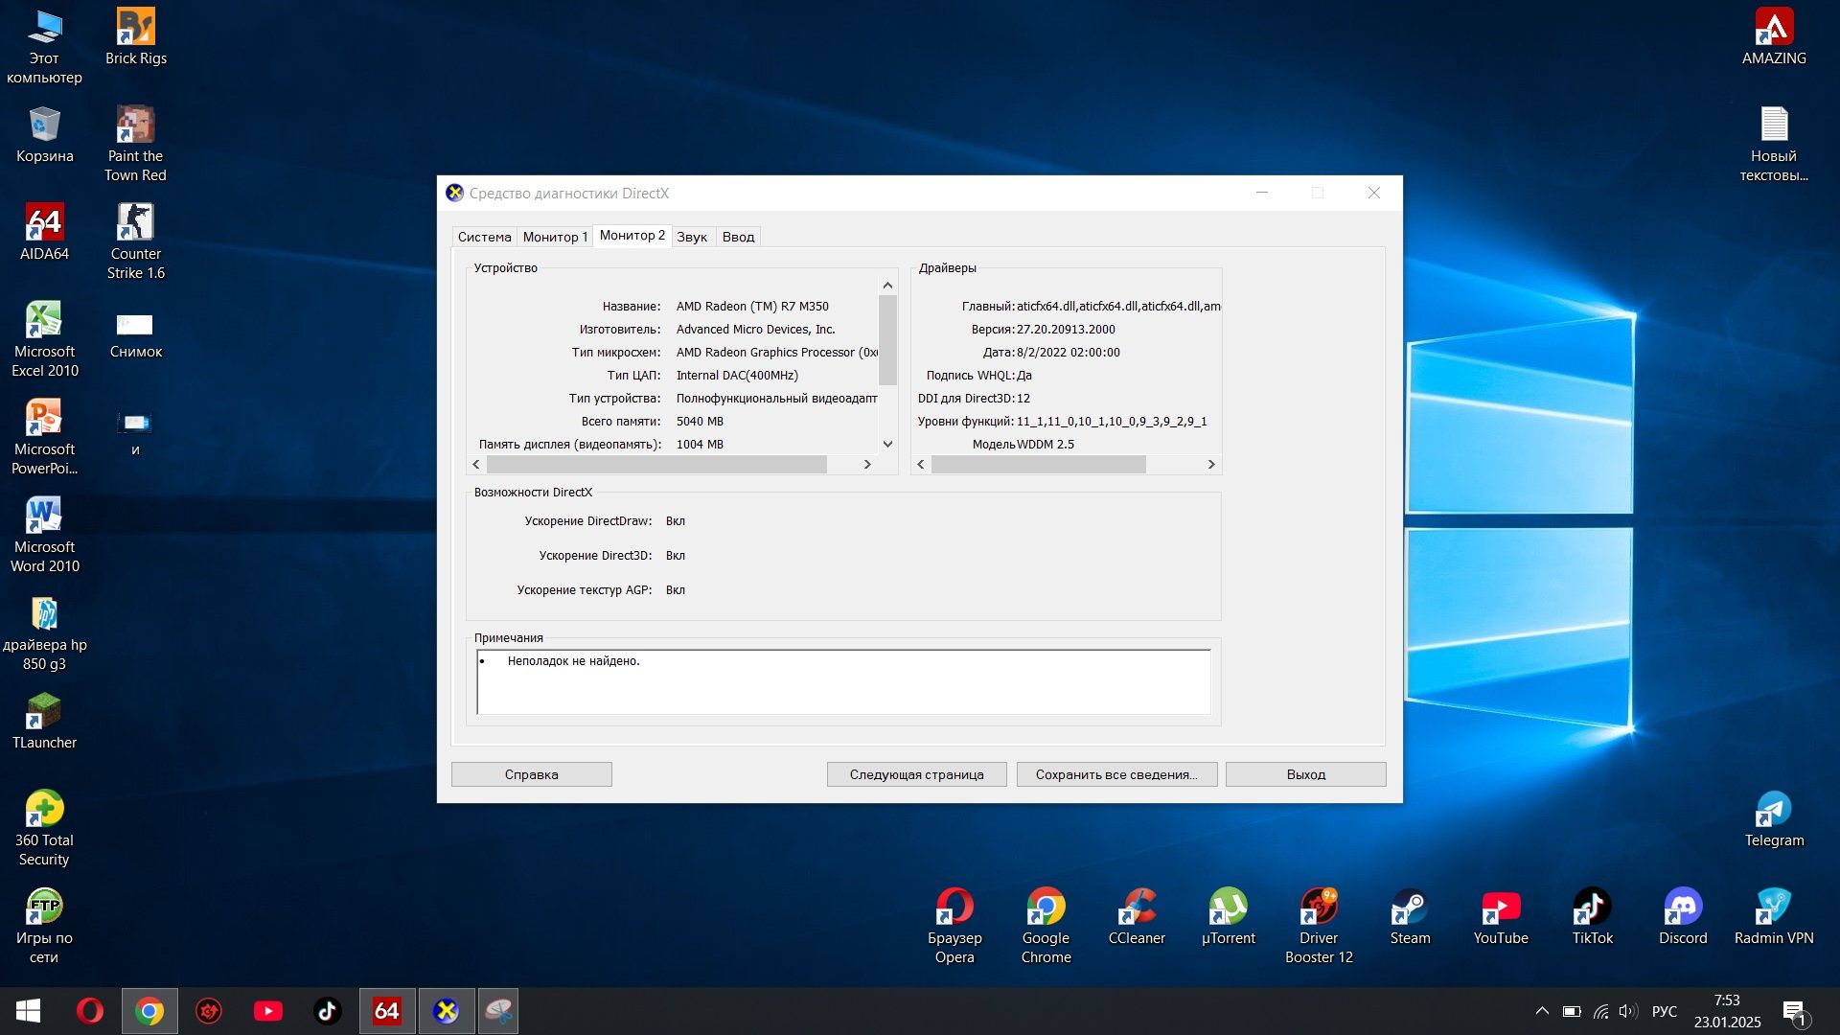The image size is (1840, 1035).
Task: Click the µTorrent desktop shortcut
Action: pyautogui.click(x=1228, y=916)
